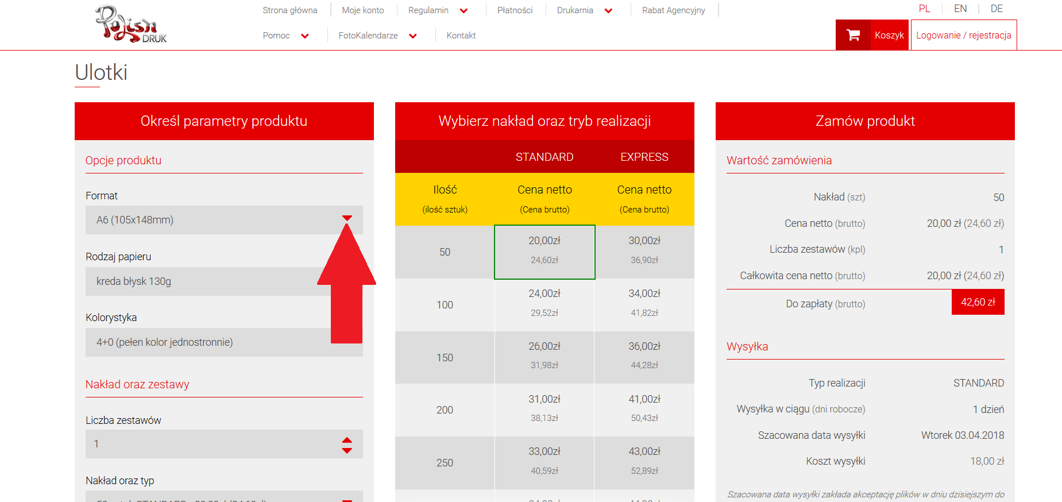Open the Rodzaj papieru select field

(207, 281)
